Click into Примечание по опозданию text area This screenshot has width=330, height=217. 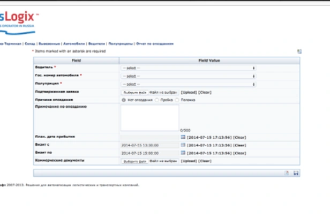coord(149,117)
